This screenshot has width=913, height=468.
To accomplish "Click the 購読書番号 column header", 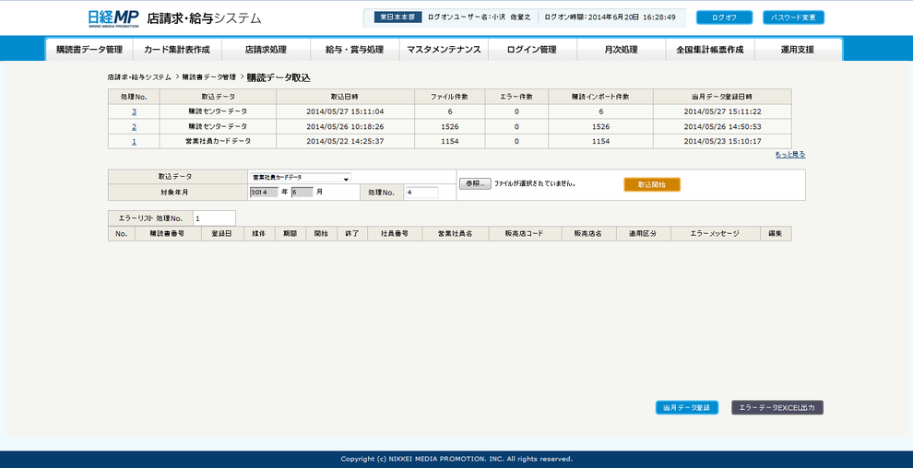I will click(168, 234).
